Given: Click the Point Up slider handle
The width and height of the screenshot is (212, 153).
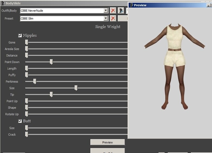Looking at the screenshot, I should click(27, 101).
